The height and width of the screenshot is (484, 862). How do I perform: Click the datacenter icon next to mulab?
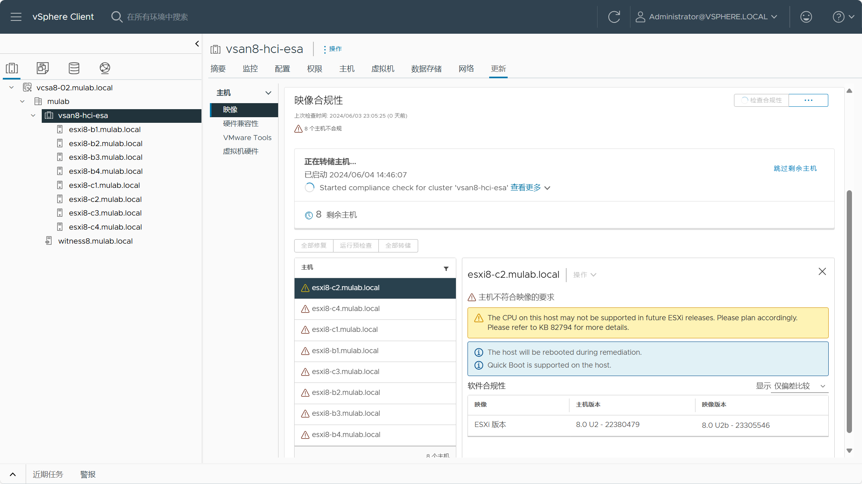point(38,101)
